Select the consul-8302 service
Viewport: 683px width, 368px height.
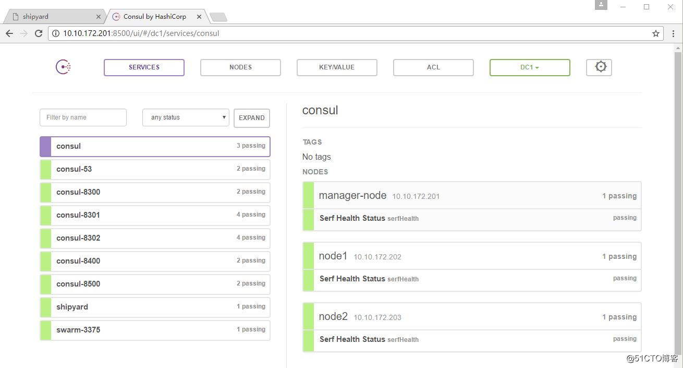point(155,238)
